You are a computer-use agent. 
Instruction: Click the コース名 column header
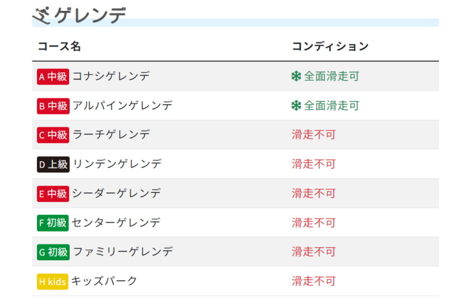pyautogui.click(x=59, y=47)
